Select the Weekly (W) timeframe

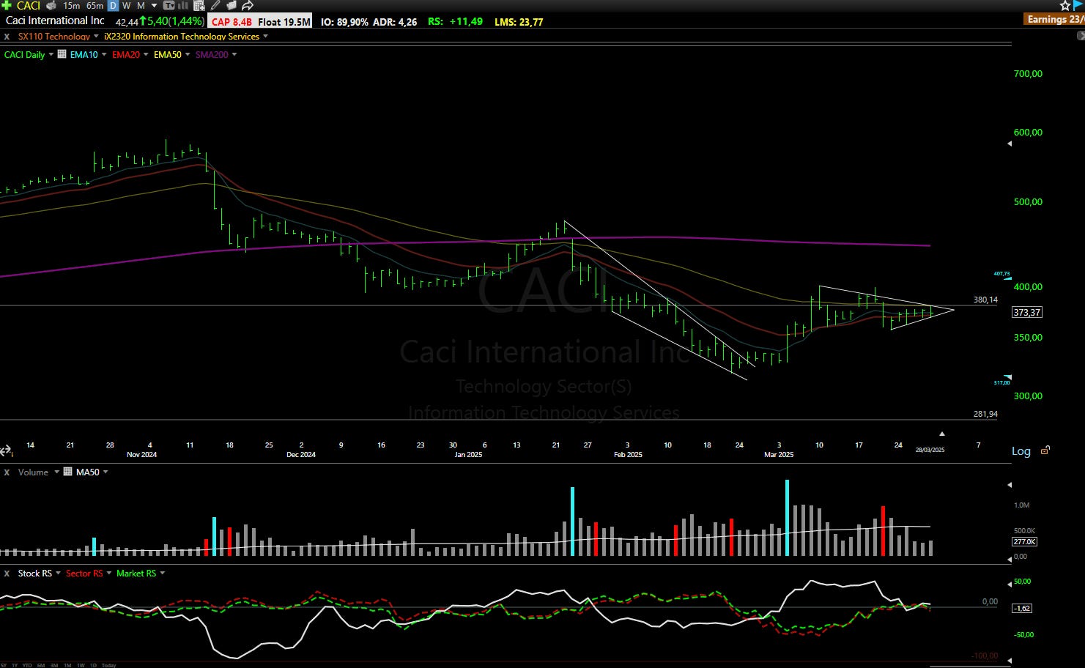tap(126, 5)
